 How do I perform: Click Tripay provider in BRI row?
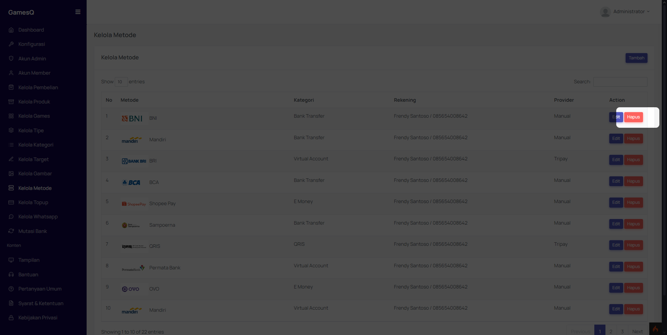[x=561, y=159]
